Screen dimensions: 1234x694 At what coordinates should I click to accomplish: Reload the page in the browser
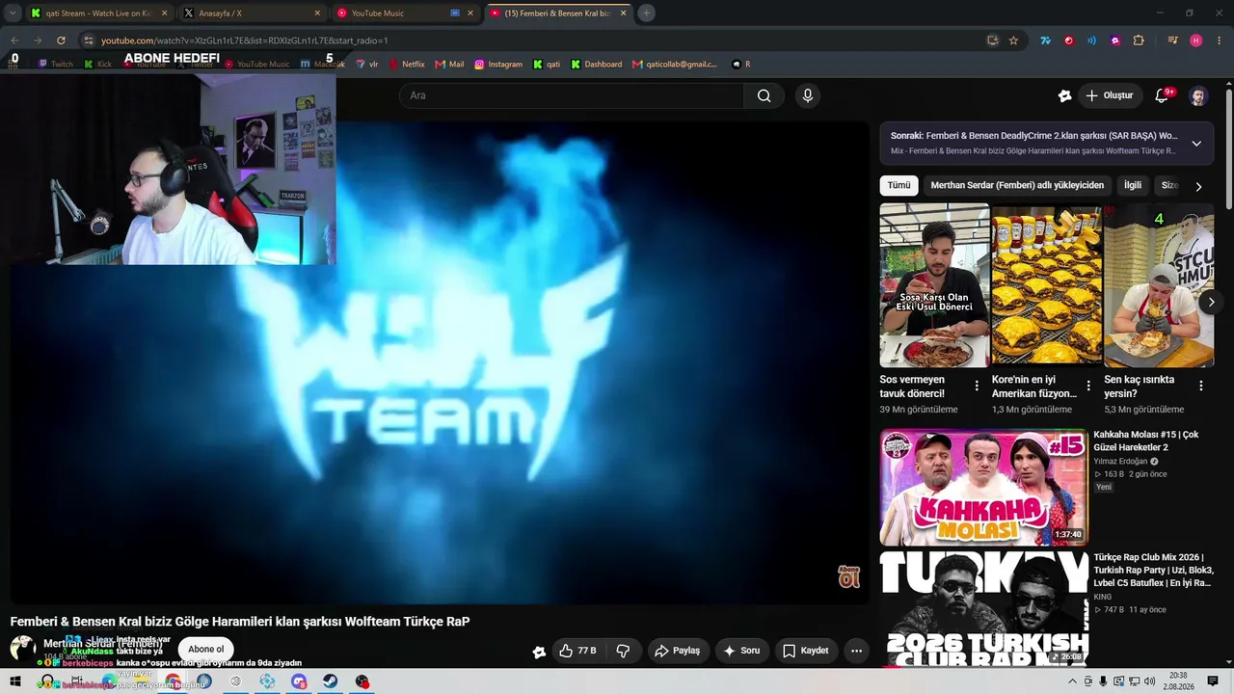(x=61, y=40)
